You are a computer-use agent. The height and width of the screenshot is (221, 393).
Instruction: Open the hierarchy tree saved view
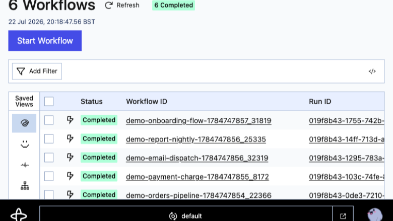[x=25, y=186]
